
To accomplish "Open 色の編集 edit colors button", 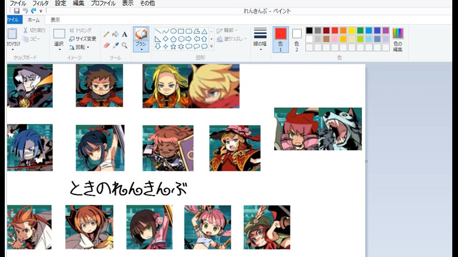I will click(398, 40).
